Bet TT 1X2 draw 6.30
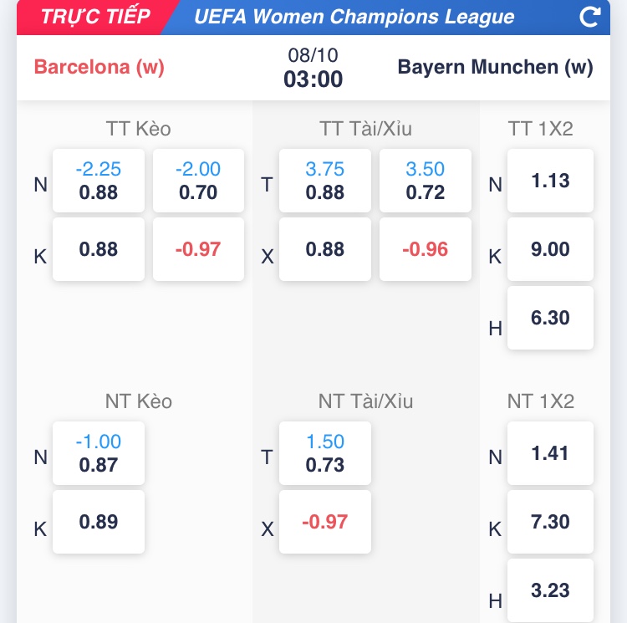The width and height of the screenshot is (627, 623). [x=550, y=318]
